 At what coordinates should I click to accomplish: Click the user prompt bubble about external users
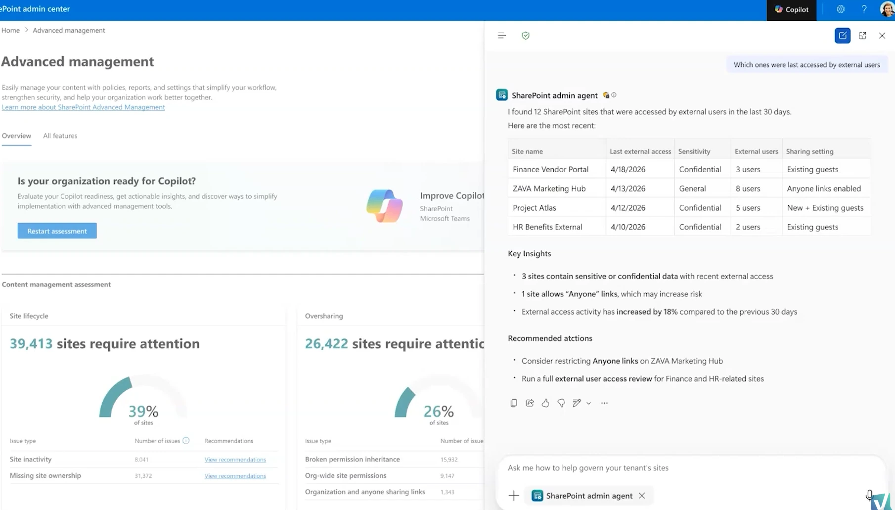click(806, 65)
